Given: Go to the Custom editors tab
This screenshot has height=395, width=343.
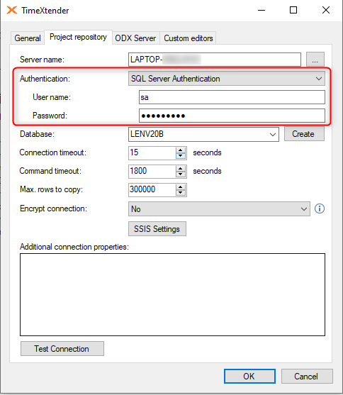Looking at the screenshot, I should (x=188, y=38).
